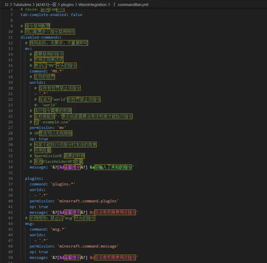The width and height of the screenshot is (267, 263).
Task: Click the '支持正则表达式' comment
Action: [49, 60]
